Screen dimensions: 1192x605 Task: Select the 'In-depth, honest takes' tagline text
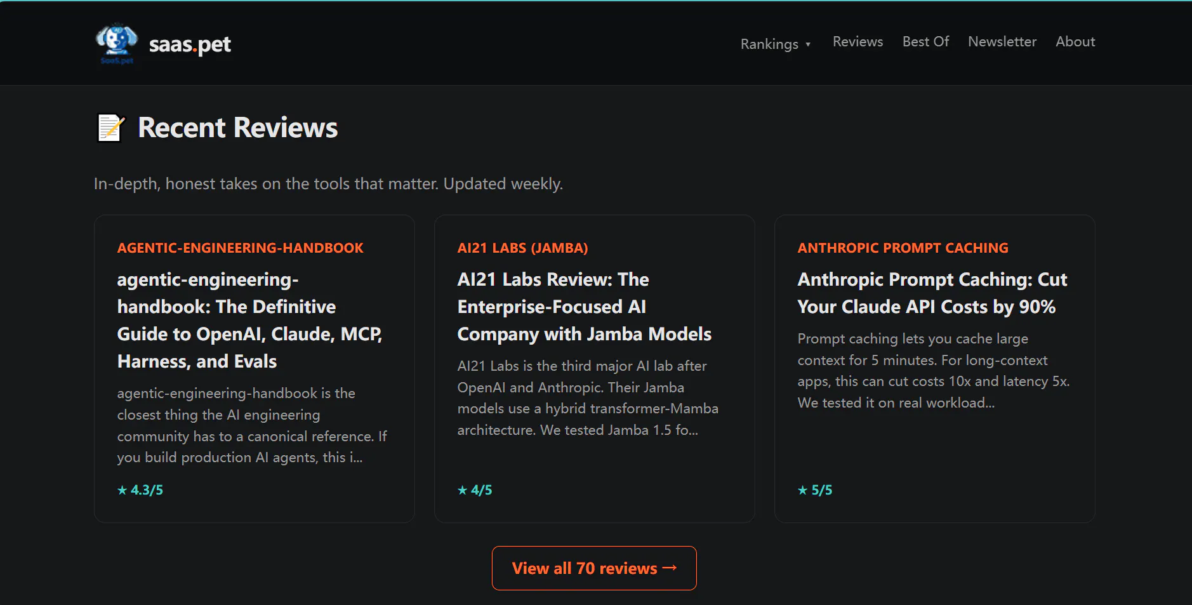click(328, 184)
